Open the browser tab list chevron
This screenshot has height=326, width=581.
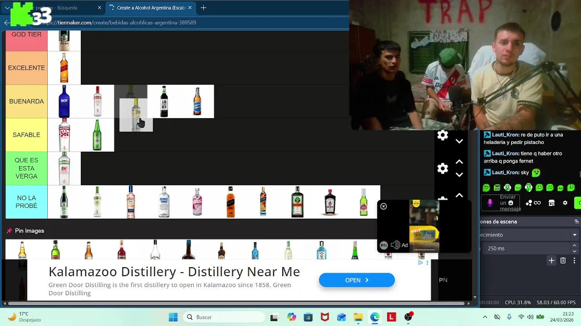tap(7, 8)
